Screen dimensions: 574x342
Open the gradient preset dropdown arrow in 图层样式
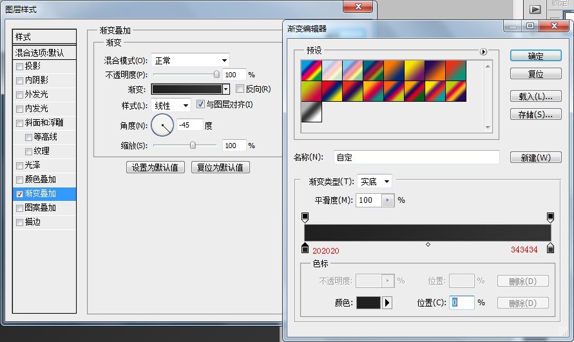[x=226, y=89]
